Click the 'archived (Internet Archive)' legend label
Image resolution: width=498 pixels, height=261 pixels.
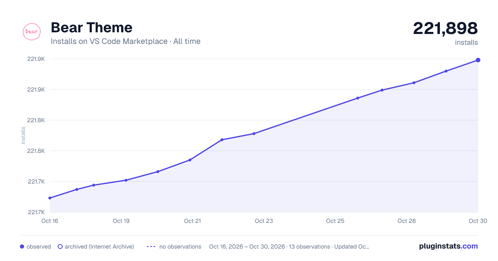pyautogui.click(x=99, y=247)
